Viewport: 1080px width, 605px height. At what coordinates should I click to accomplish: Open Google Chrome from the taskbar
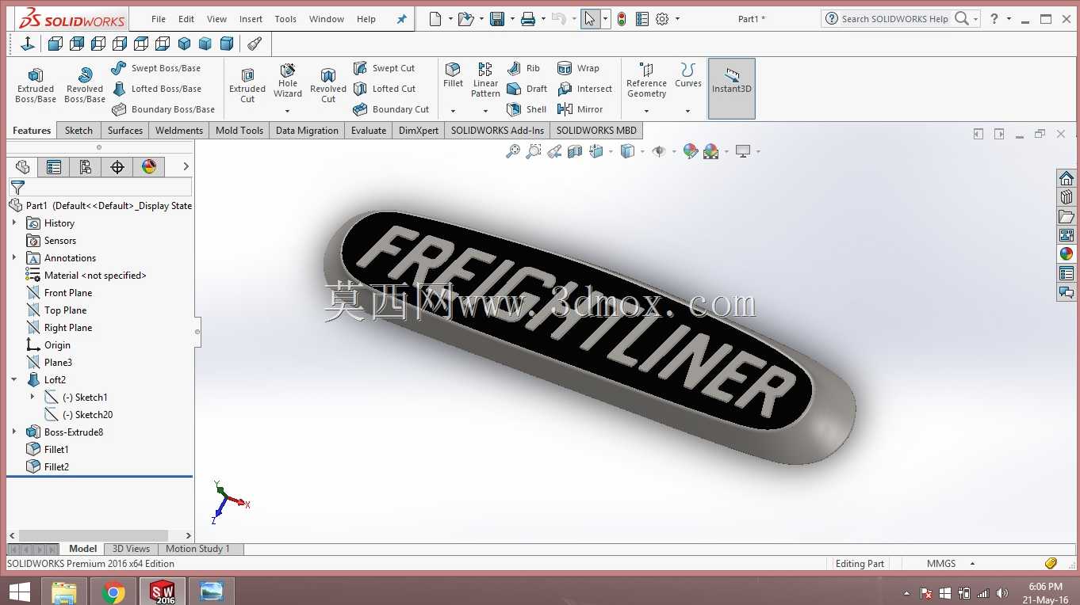point(113,592)
